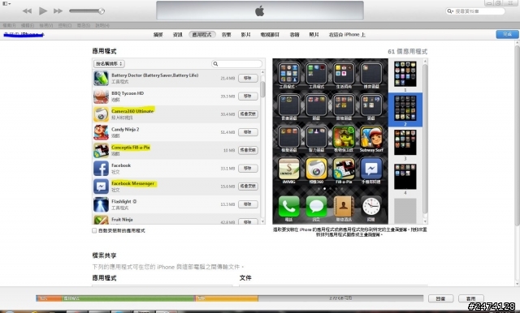Click the page thumbnails scrollbar down arrow

click(425, 221)
